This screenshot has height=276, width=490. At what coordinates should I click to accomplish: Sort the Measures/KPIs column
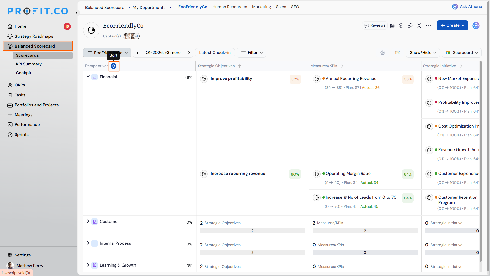342,66
